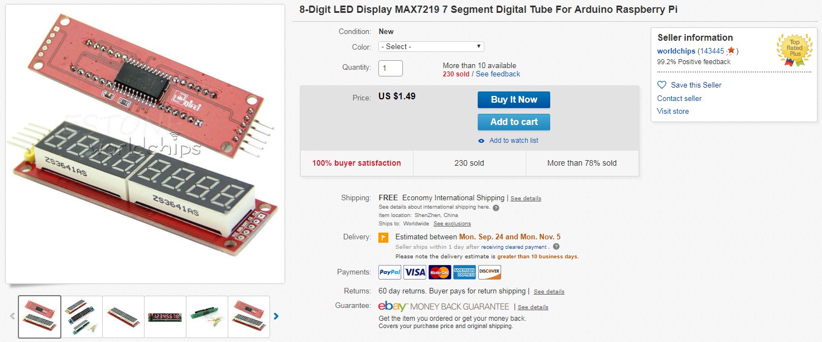This screenshot has width=822, height=342.
Task: Open the Color select dropdown
Action: tap(431, 47)
